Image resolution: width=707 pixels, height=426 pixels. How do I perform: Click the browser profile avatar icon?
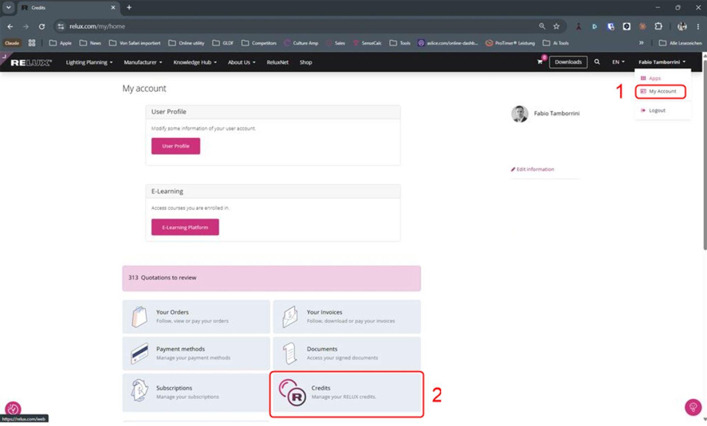click(682, 26)
